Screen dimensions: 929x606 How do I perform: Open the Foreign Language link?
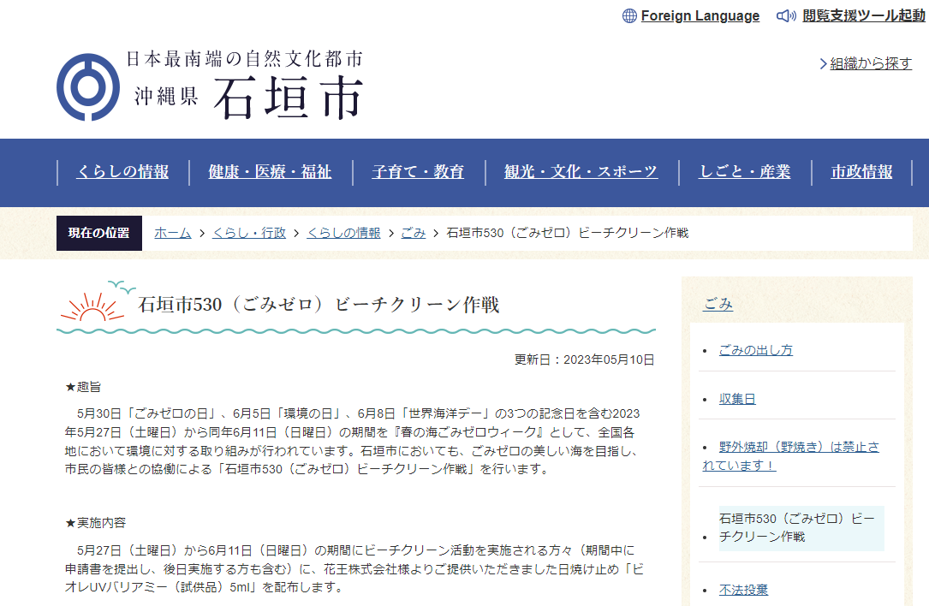click(x=700, y=16)
